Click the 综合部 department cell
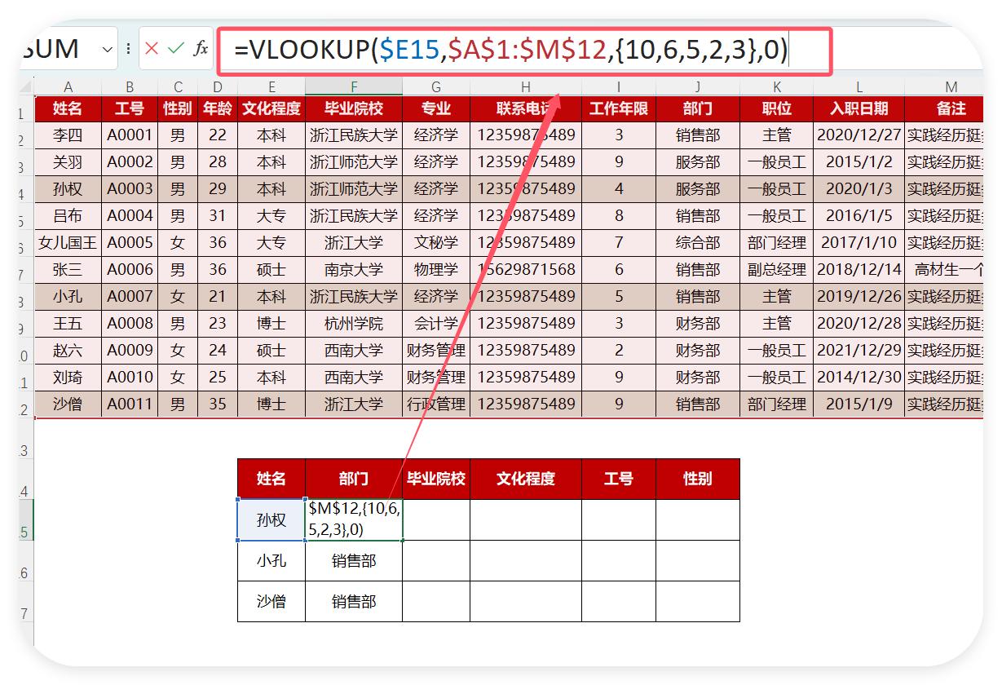 coord(698,243)
